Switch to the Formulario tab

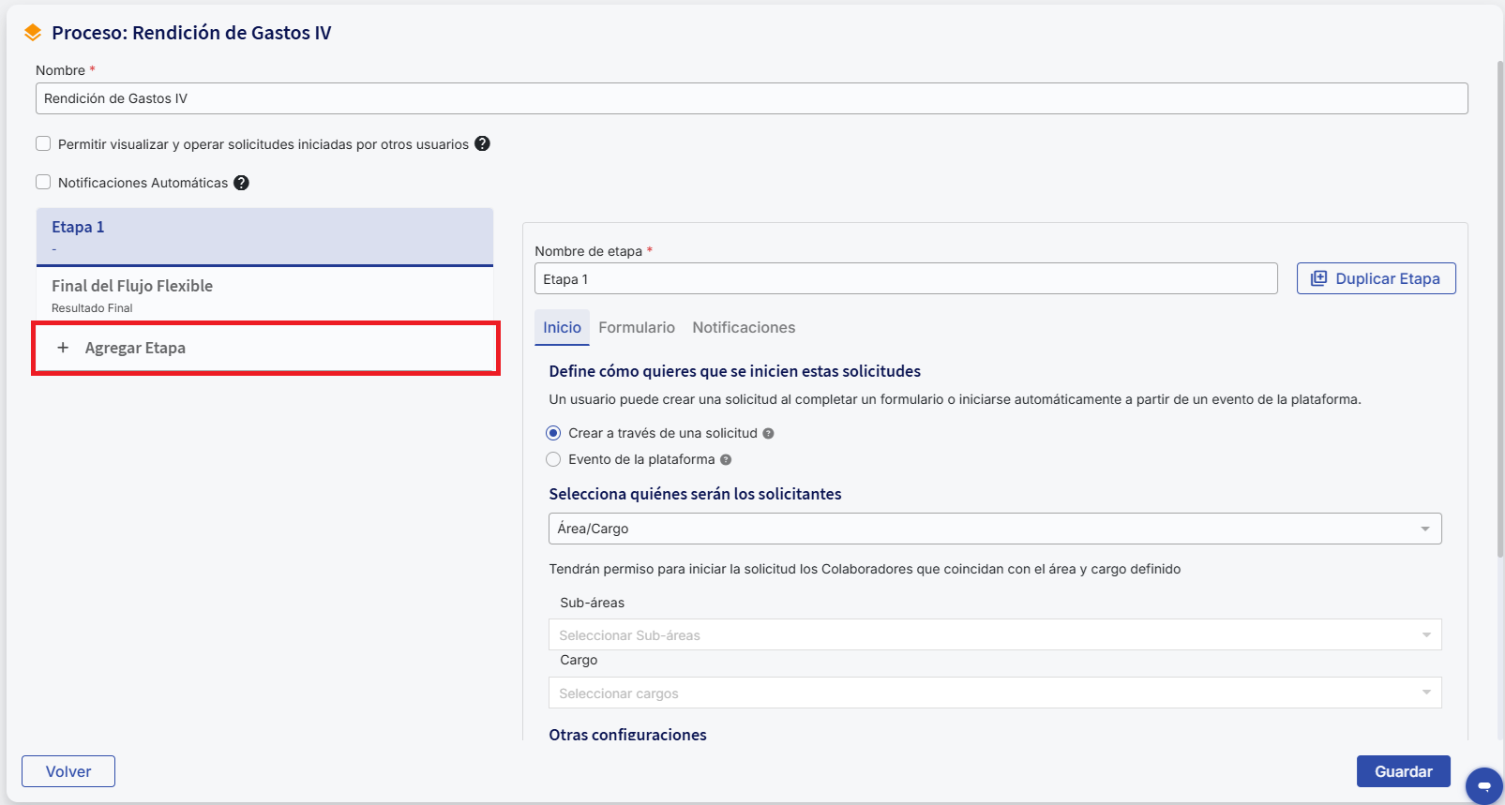637,327
